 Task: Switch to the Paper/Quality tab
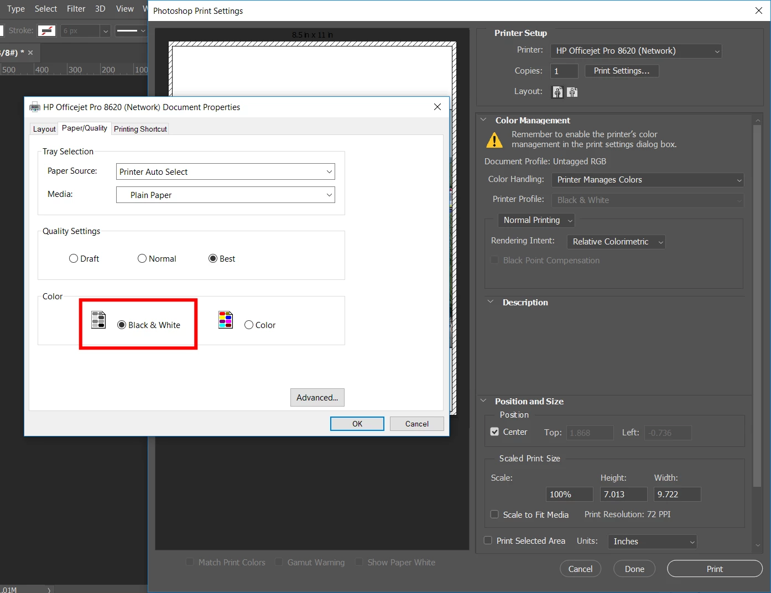[x=85, y=128]
